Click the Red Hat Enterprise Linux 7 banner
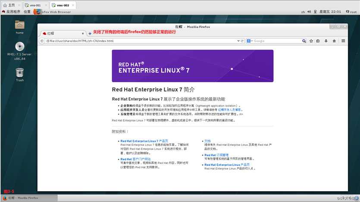 pos(193,66)
